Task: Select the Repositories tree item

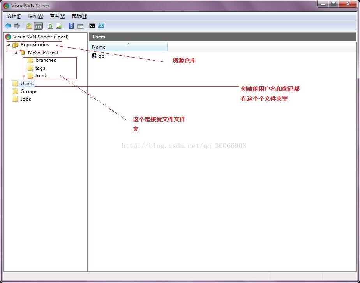Action: [35, 45]
